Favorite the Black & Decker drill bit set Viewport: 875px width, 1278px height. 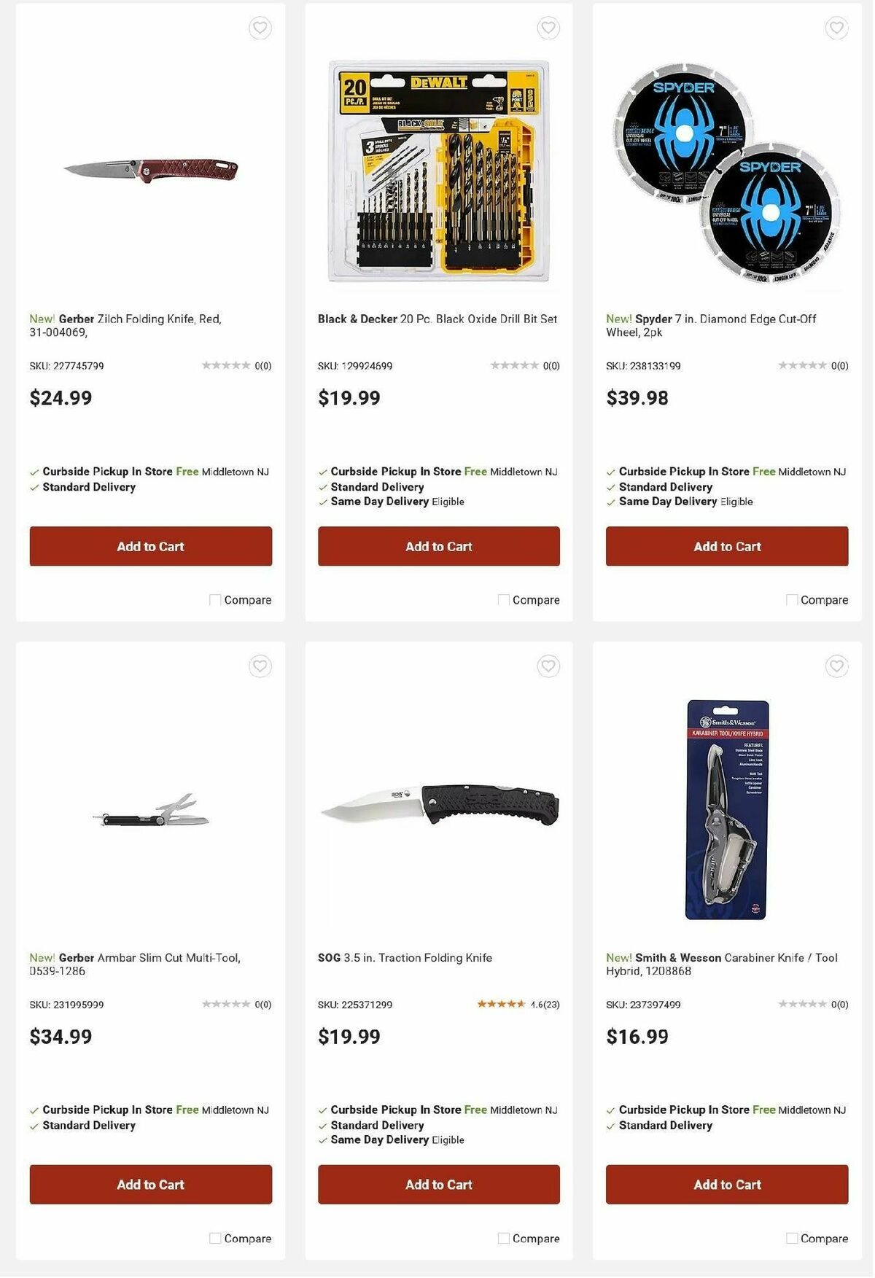click(x=548, y=28)
